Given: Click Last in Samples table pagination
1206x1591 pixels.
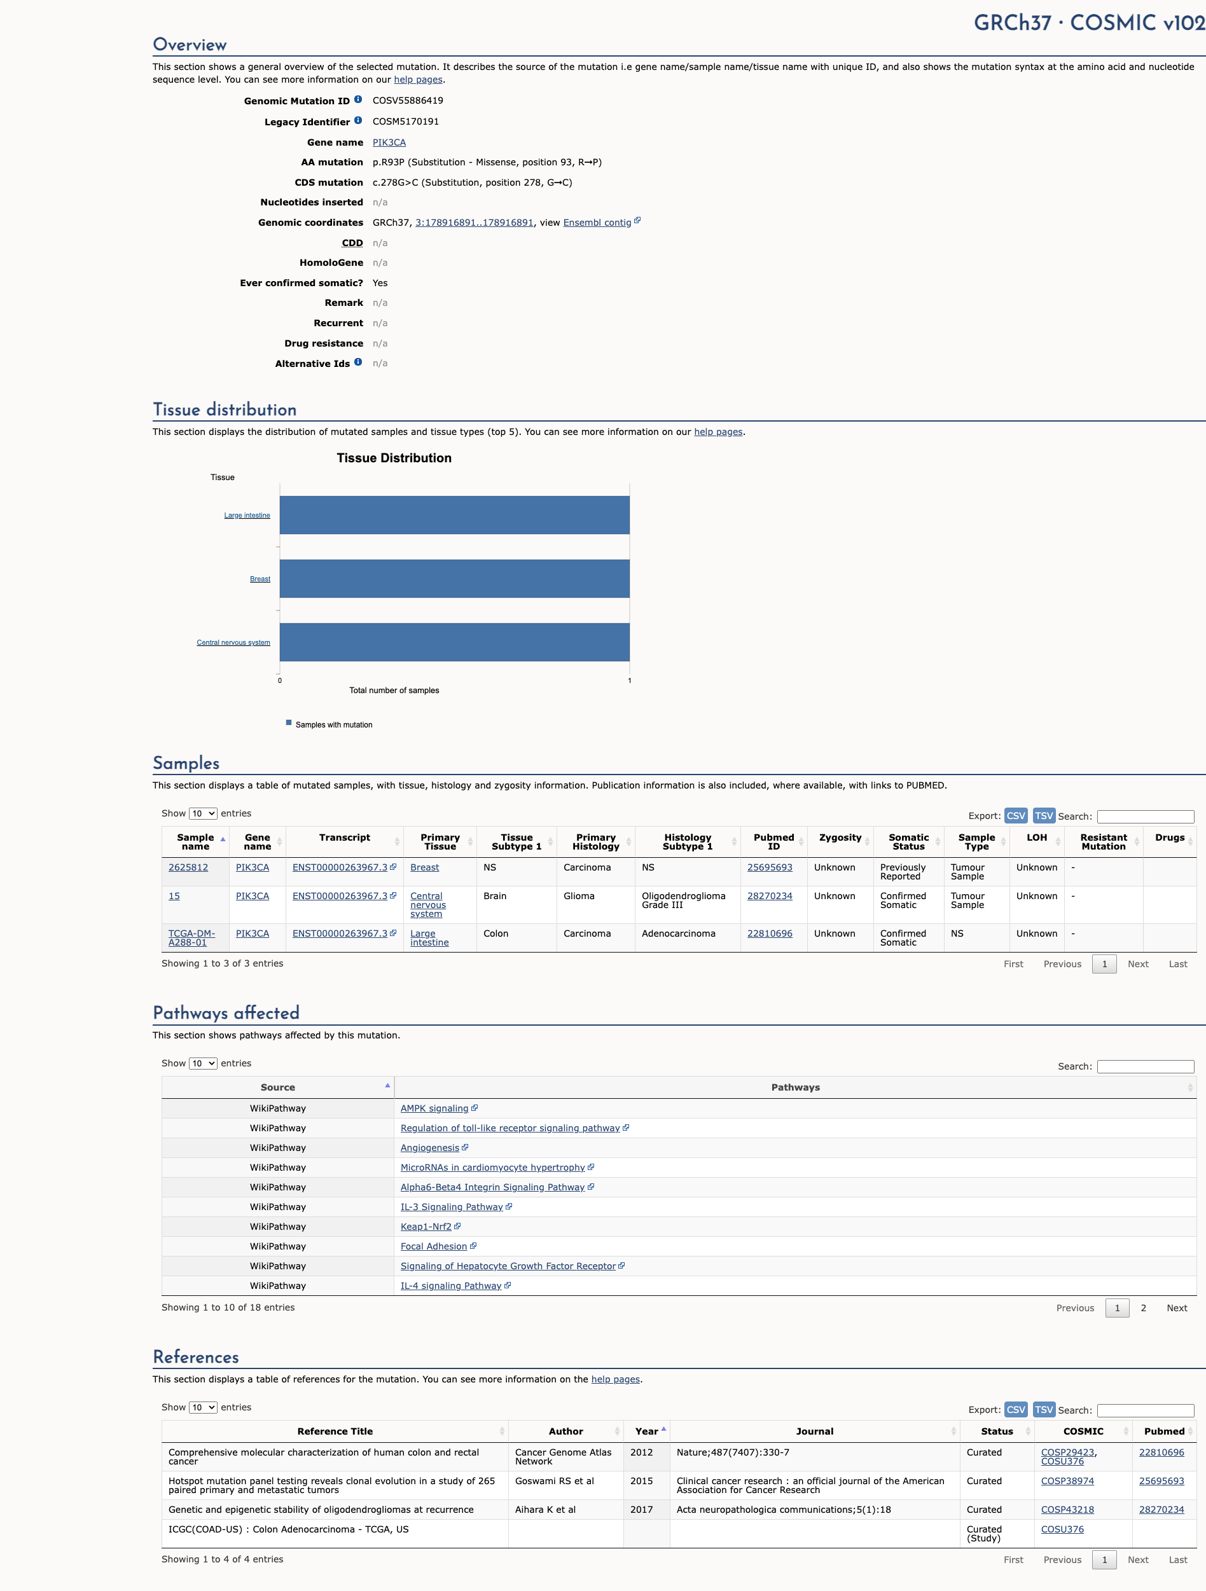Looking at the screenshot, I should (x=1177, y=964).
